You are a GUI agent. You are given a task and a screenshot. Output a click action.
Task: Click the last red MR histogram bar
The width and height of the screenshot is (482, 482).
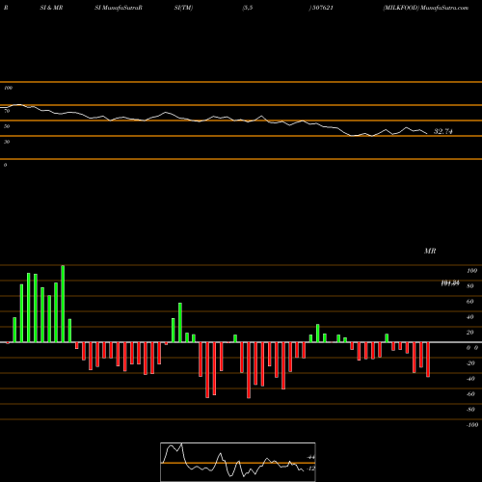[428, 360]
